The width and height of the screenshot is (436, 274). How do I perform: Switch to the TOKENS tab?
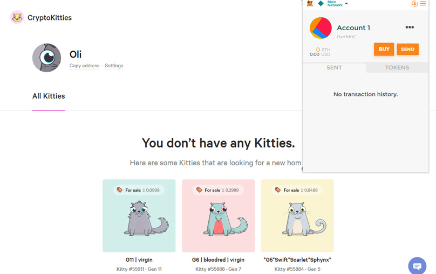[397, 68]
